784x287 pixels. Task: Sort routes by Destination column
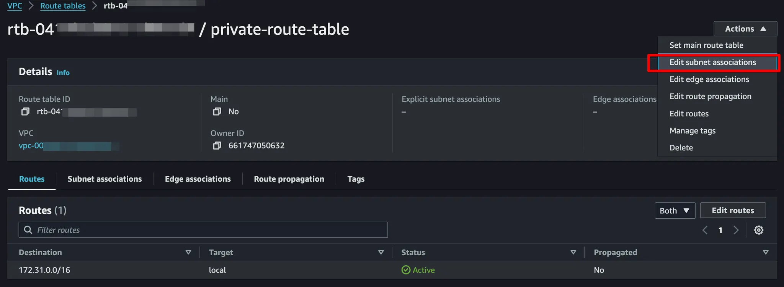[x=188, y=252]
